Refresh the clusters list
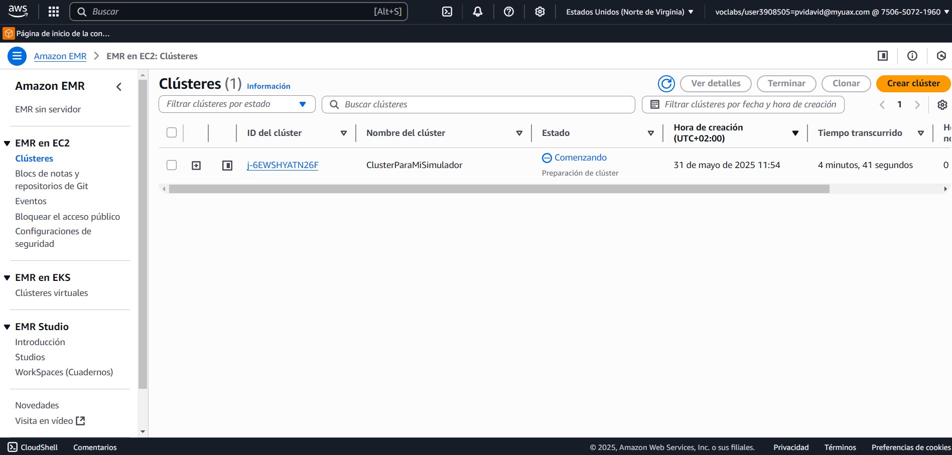The height and width of the screenshot is (455, 952). [x=666, y=84]
